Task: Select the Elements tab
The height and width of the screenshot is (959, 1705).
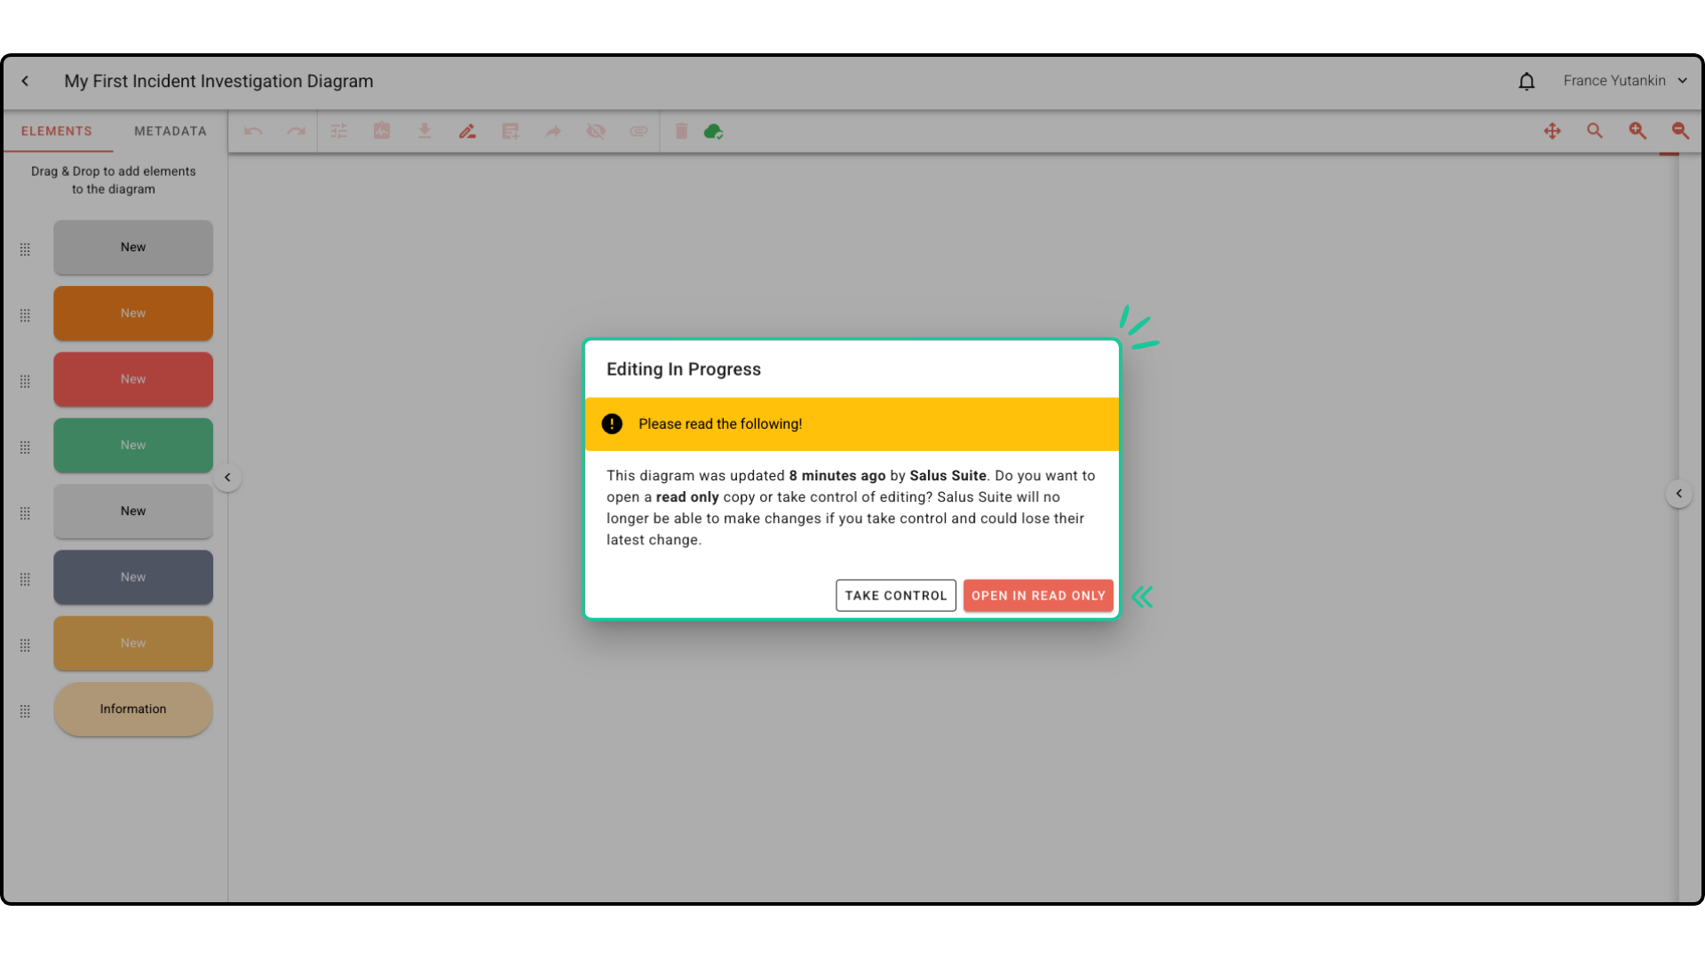Action: tap(57, 131)
